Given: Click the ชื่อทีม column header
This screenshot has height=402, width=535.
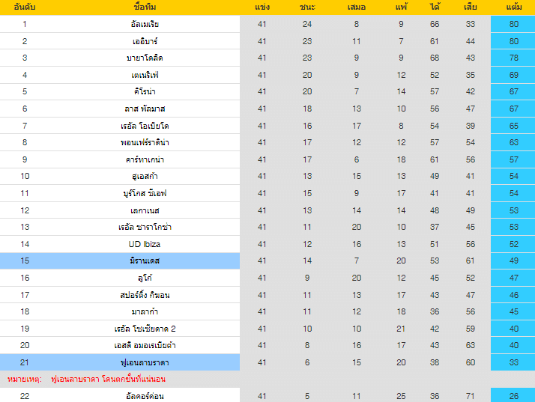Looking at the screenshot, I should pos(144,7).
